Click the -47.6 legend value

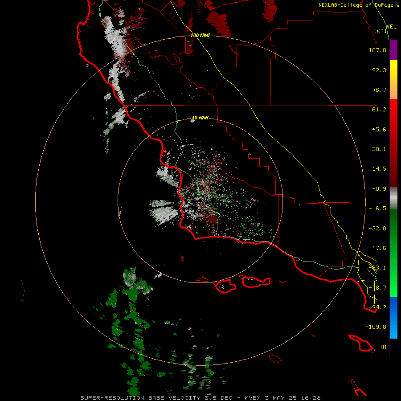[377, 248]
